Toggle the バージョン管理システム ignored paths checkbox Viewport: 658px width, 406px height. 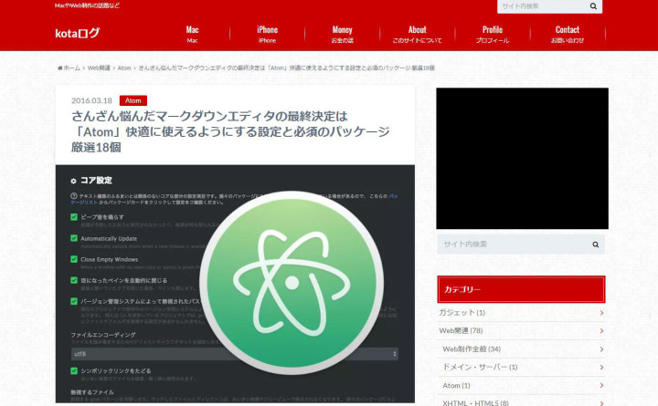(x=74, y=301)
